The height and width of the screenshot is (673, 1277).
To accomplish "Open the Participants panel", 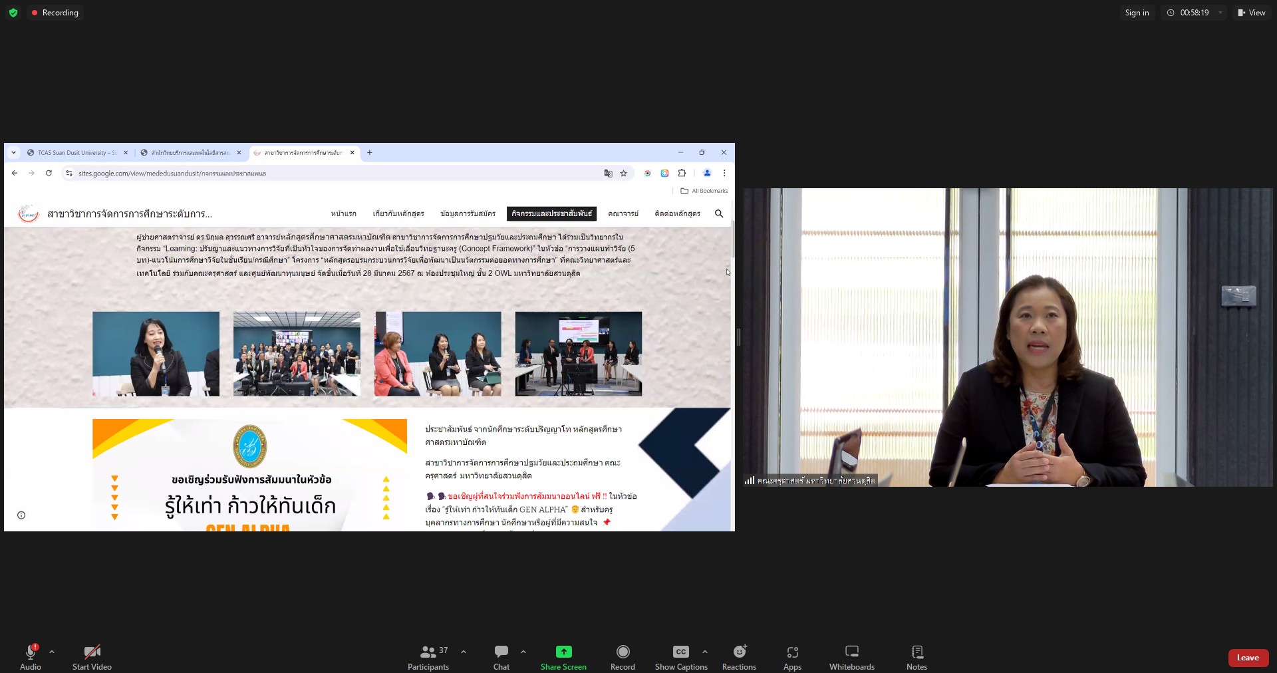I will pyautogui.click(x=428, y=657).
